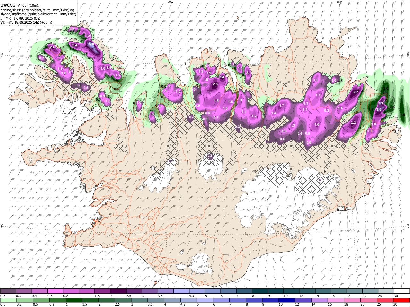
Task: Click the 15W longitude label
Action: point(340,2)
